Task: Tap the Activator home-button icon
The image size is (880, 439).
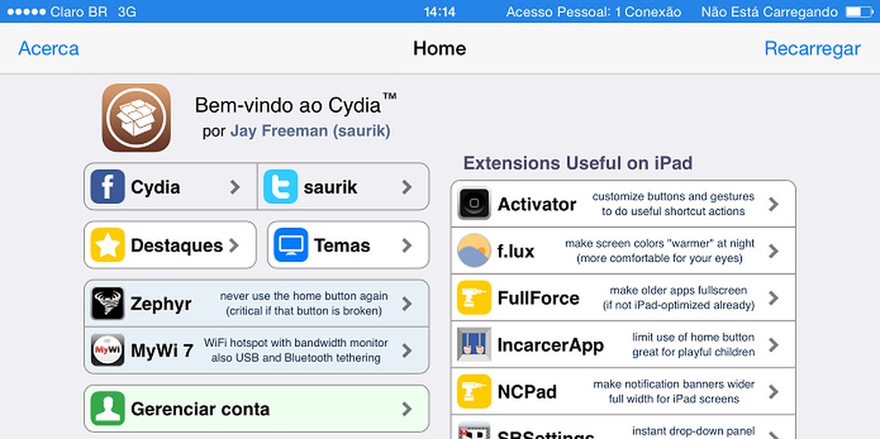Action: (474, 203)
